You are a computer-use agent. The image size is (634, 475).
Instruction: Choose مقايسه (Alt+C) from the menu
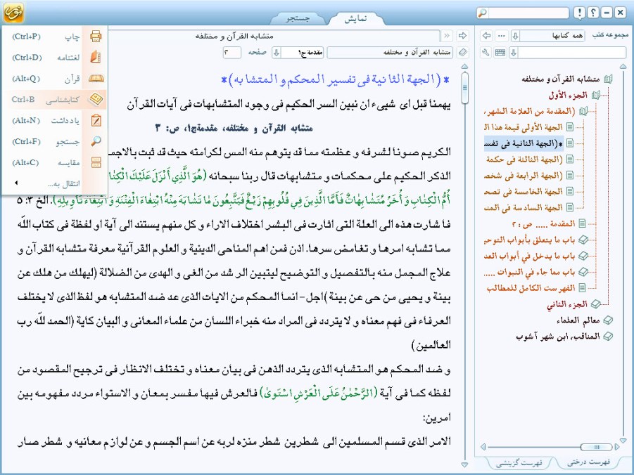point(55,162)
